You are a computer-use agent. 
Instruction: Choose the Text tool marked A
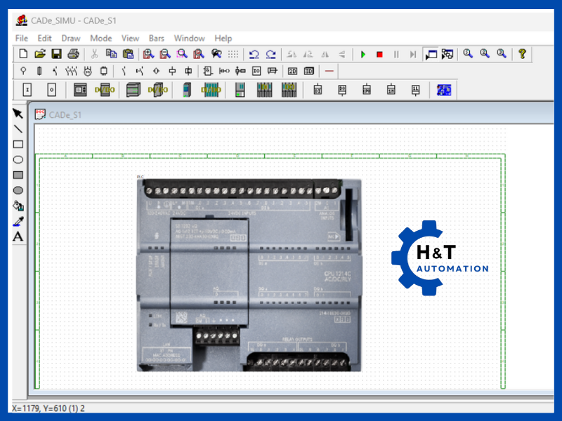(x=18, y=236)
